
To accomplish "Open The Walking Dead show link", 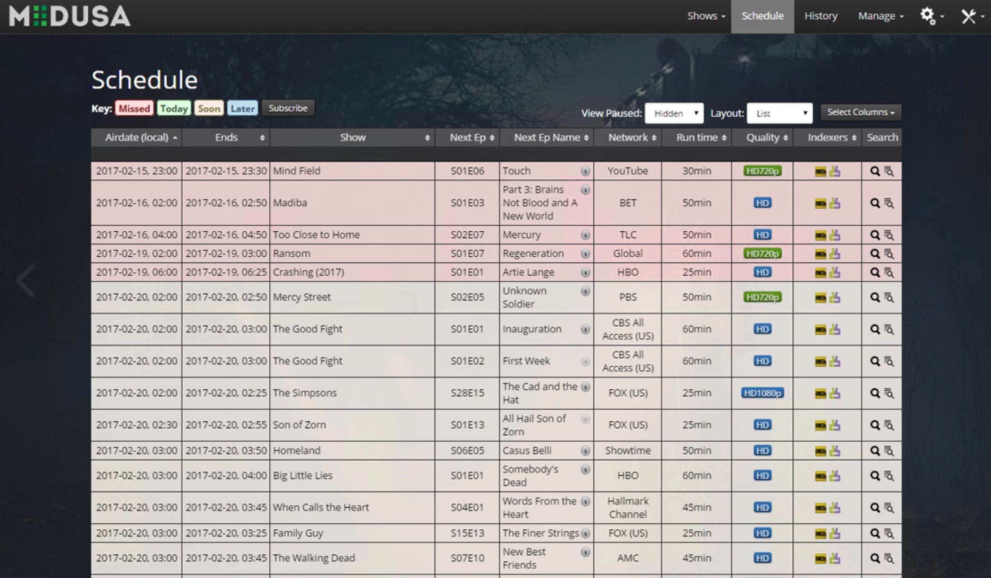I will point(314,558).
